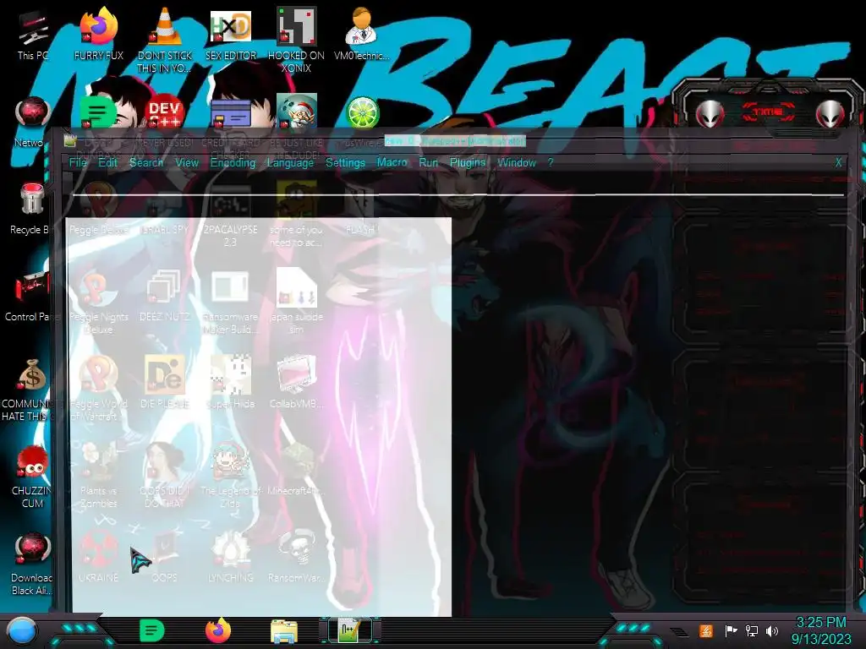Select the VLC cone desktop icon
The height and width of the screenshot is (649, 866).
pyautogui.click(x=165, y=41)
